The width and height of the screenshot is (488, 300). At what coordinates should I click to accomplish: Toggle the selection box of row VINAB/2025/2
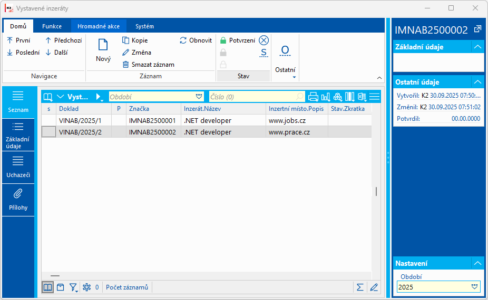click(49, 132)
